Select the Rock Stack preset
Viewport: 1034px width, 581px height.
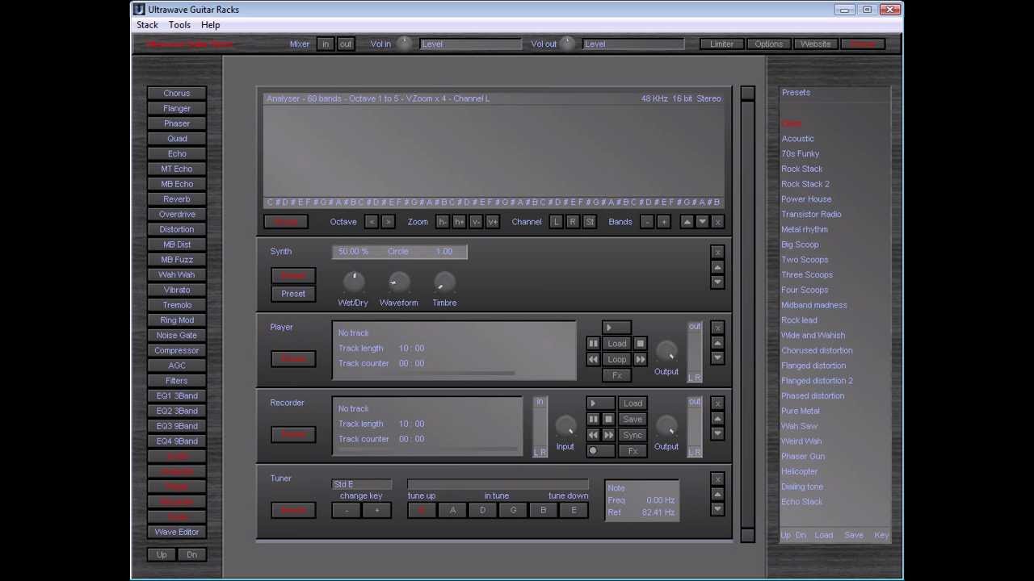click(801, 169)
